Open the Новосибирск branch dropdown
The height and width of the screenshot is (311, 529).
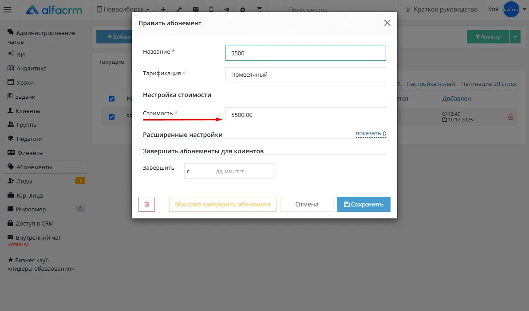(x=123, y=9)
